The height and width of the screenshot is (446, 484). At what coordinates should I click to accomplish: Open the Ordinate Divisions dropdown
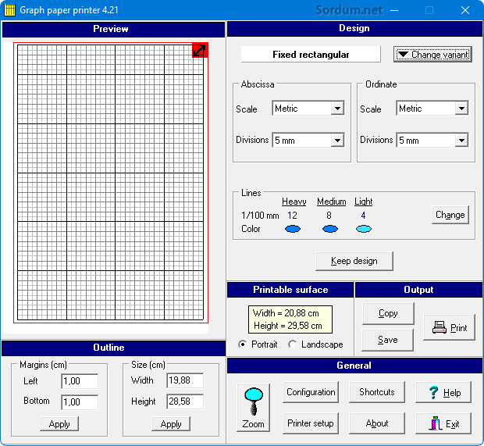click(461, 141)
